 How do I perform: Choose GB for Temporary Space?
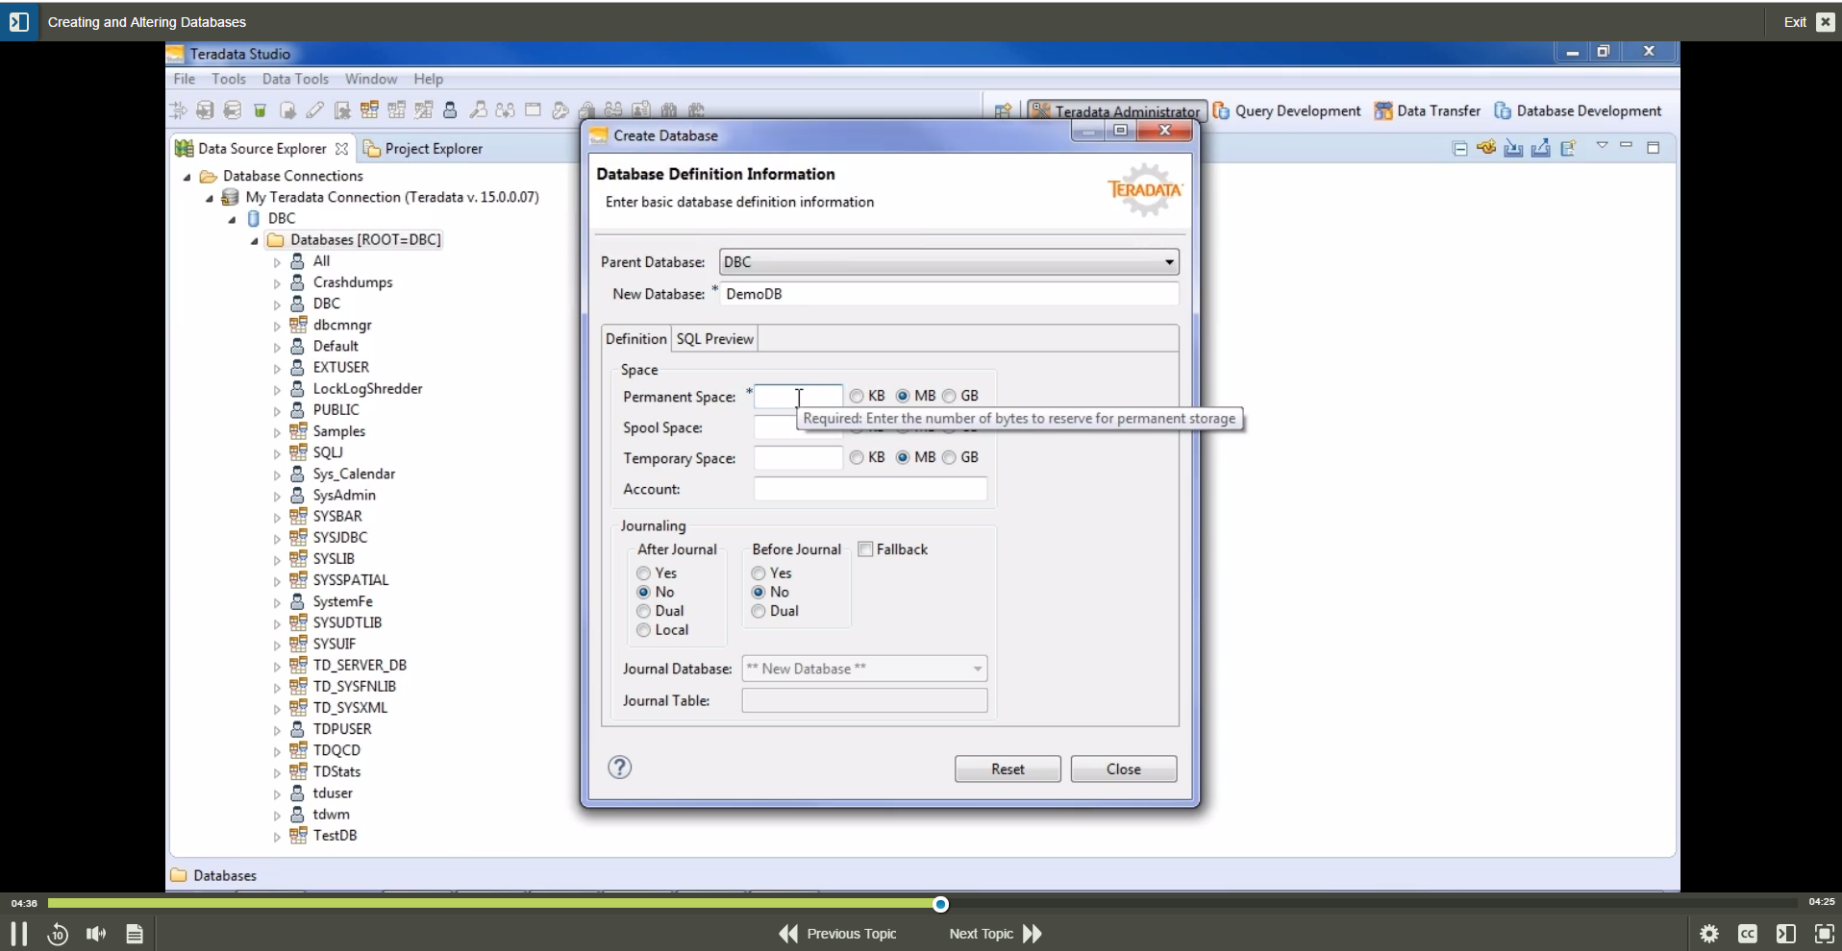(x=950, y=458)
